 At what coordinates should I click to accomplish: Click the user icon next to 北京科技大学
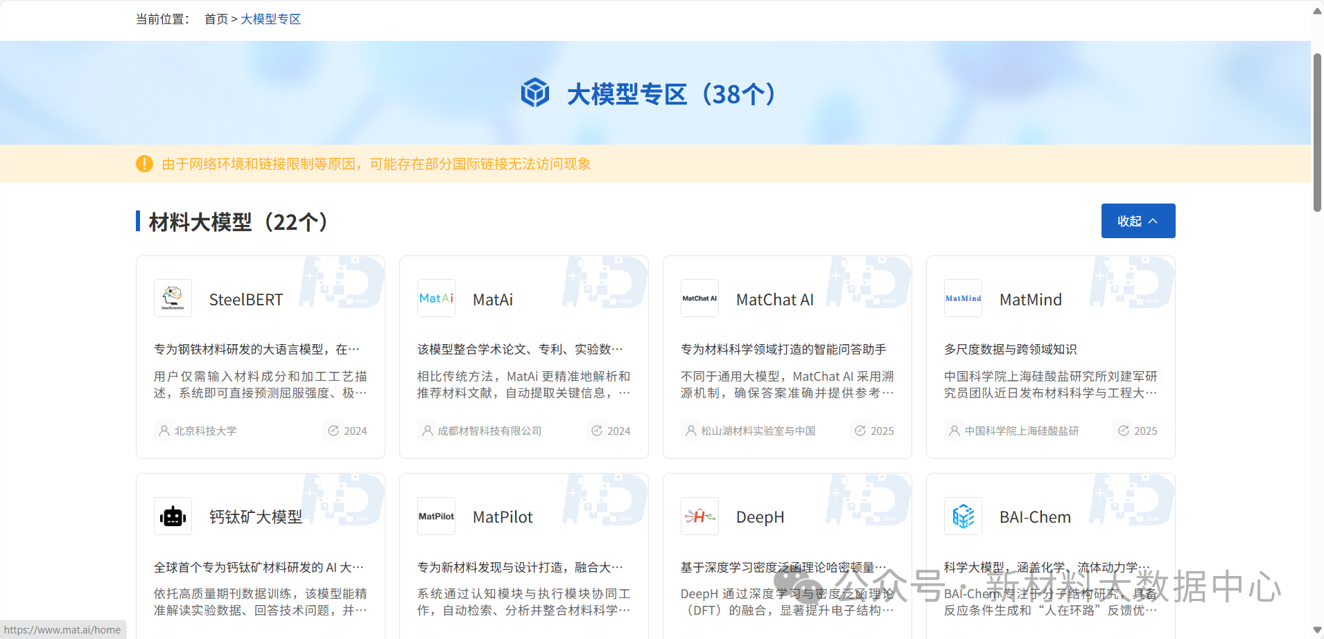tap(164, 431)
